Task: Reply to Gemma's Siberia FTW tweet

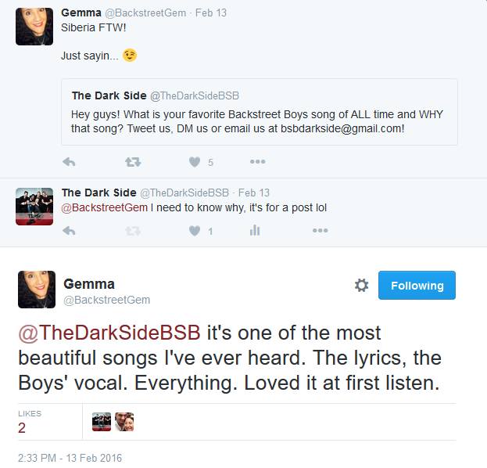Action: point(69,162)
